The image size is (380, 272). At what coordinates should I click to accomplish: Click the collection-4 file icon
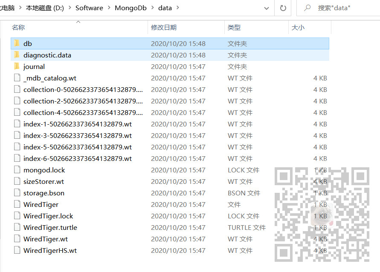pyautogui.click(x=17, y=112)
